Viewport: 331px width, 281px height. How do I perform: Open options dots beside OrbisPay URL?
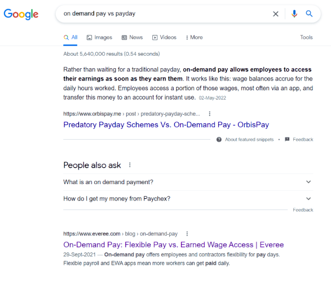click(209, 114)
